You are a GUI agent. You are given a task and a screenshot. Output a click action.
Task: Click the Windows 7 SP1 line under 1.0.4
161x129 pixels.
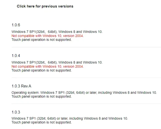(57, 62)
